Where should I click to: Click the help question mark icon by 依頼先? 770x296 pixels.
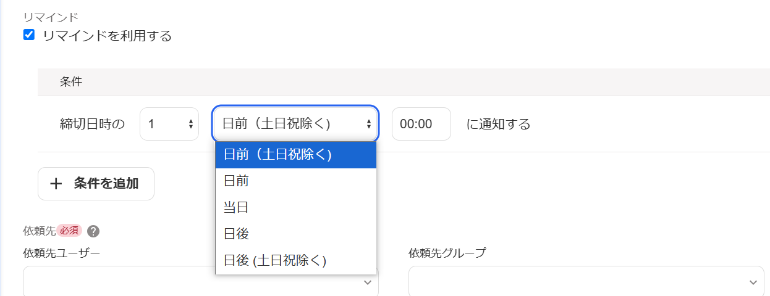click(93, 231)
